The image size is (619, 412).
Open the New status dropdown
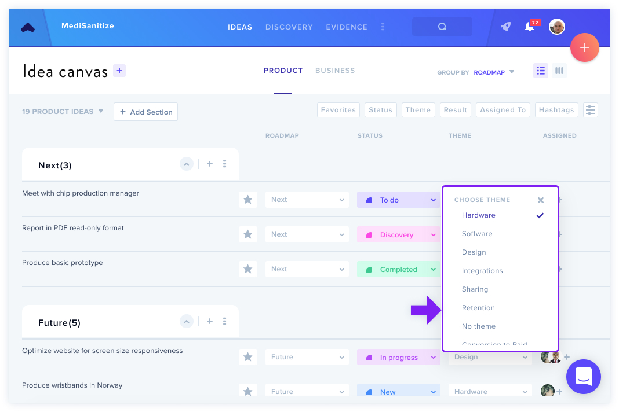point(399,391)
